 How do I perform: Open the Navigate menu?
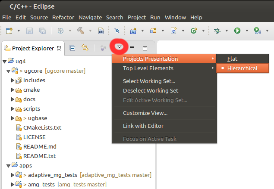coord(90,17)
